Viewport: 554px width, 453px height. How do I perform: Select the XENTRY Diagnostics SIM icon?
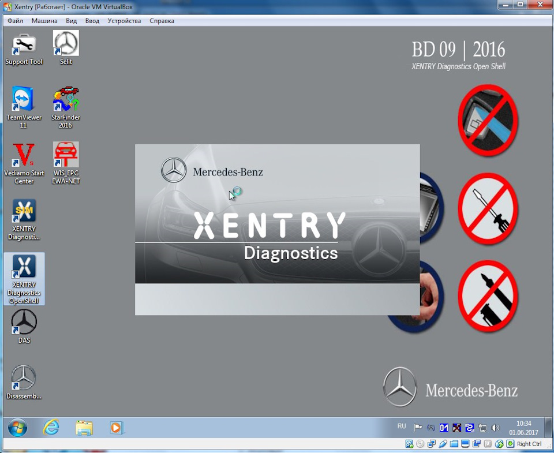[x=24, y=219]
